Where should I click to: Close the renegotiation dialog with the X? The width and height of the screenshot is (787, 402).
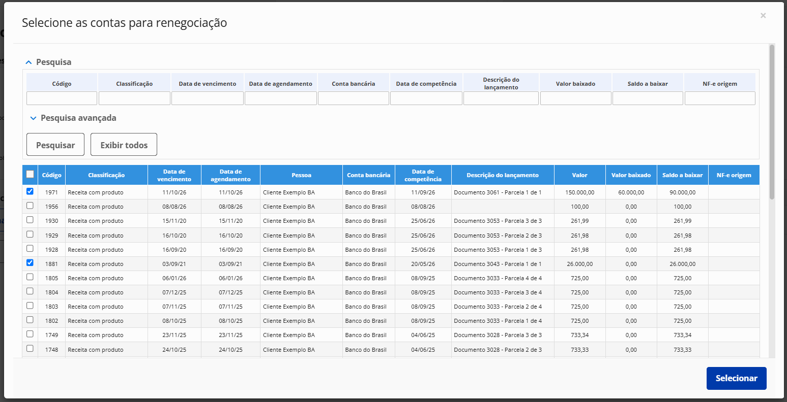click(763, 16)
